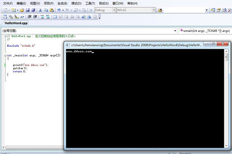Collapse the _tmain function outline box
232x154 pixels.
[x=5, y=56]
